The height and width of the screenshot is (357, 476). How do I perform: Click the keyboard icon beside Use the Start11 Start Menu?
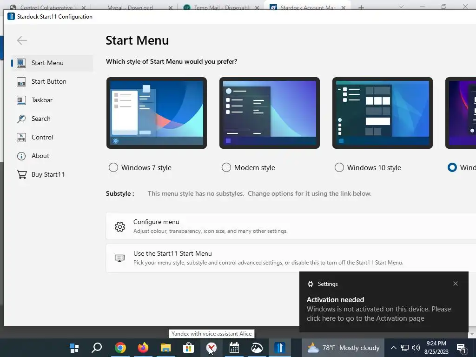119,258
